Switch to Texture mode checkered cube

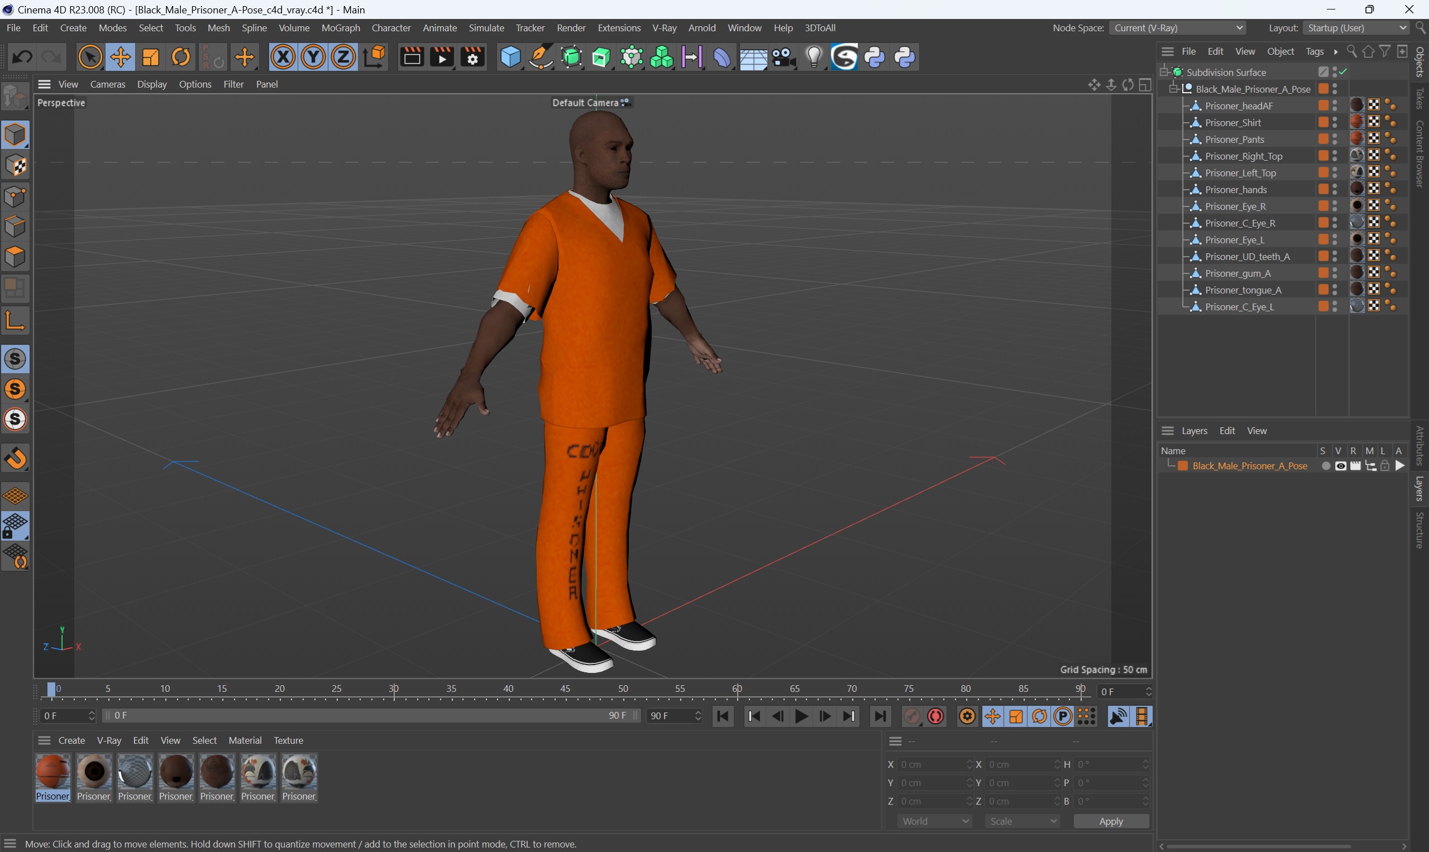(x=15, y=166)
